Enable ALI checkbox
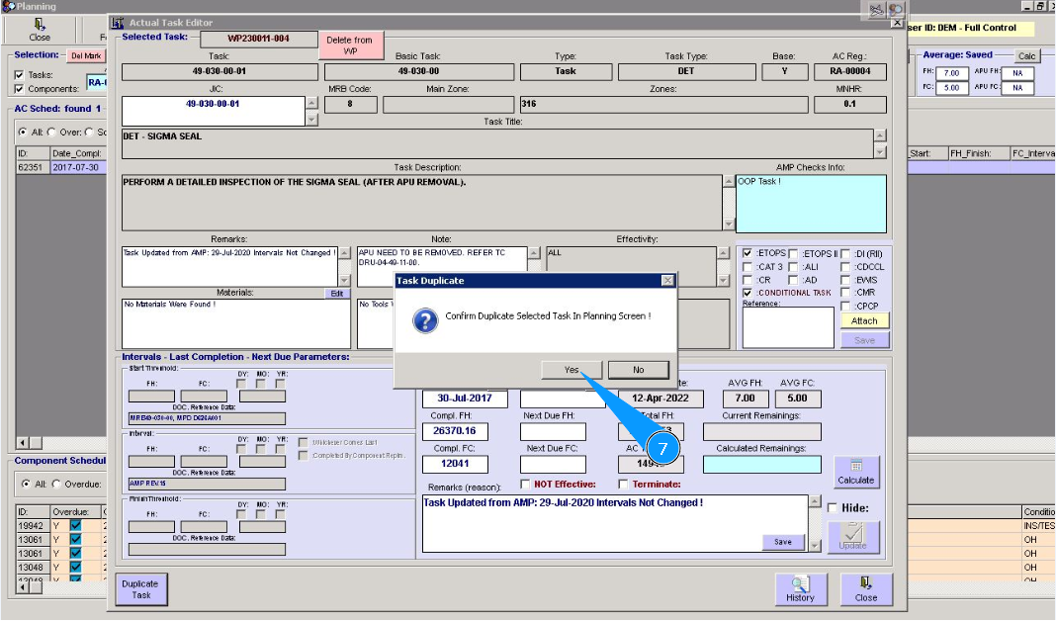 pyautogui.click(x=793, y=267)
